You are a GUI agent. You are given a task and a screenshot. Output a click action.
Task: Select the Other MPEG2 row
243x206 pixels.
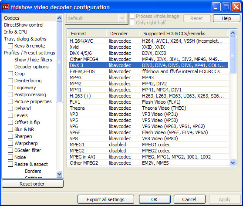pyautogui.click(x=148, y=163)
